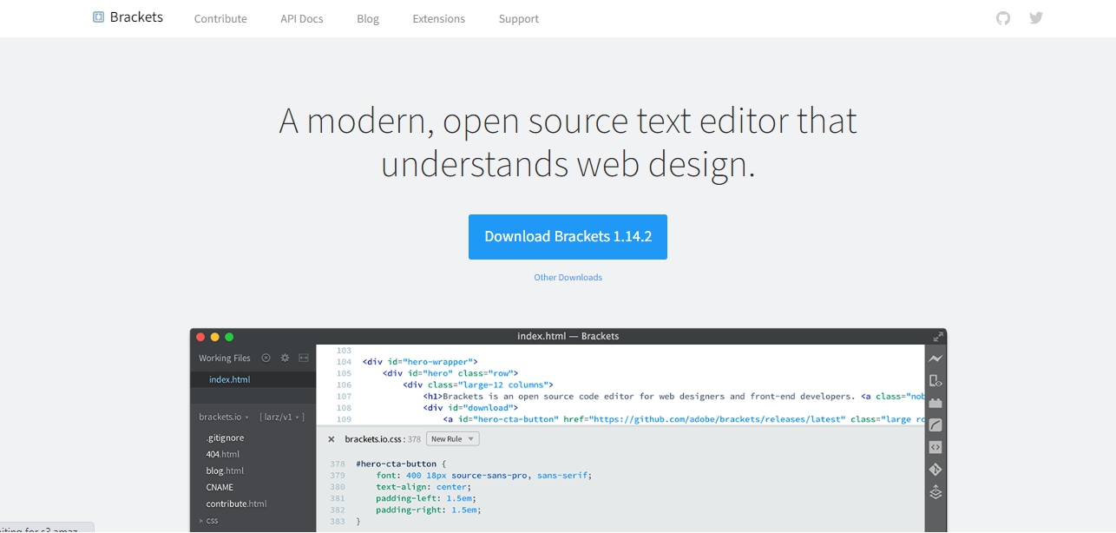Click the text-align: center line

(x=423, y=487)
